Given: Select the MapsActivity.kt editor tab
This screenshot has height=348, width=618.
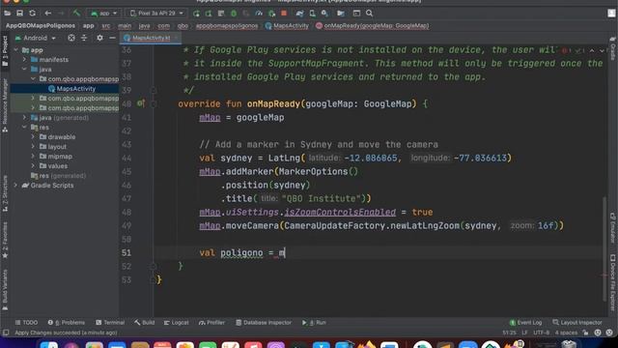Looking at the screenshot, I should coord(150,38).
